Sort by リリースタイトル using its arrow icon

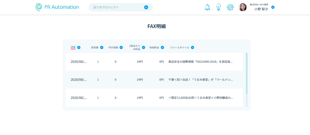[193, 48]
